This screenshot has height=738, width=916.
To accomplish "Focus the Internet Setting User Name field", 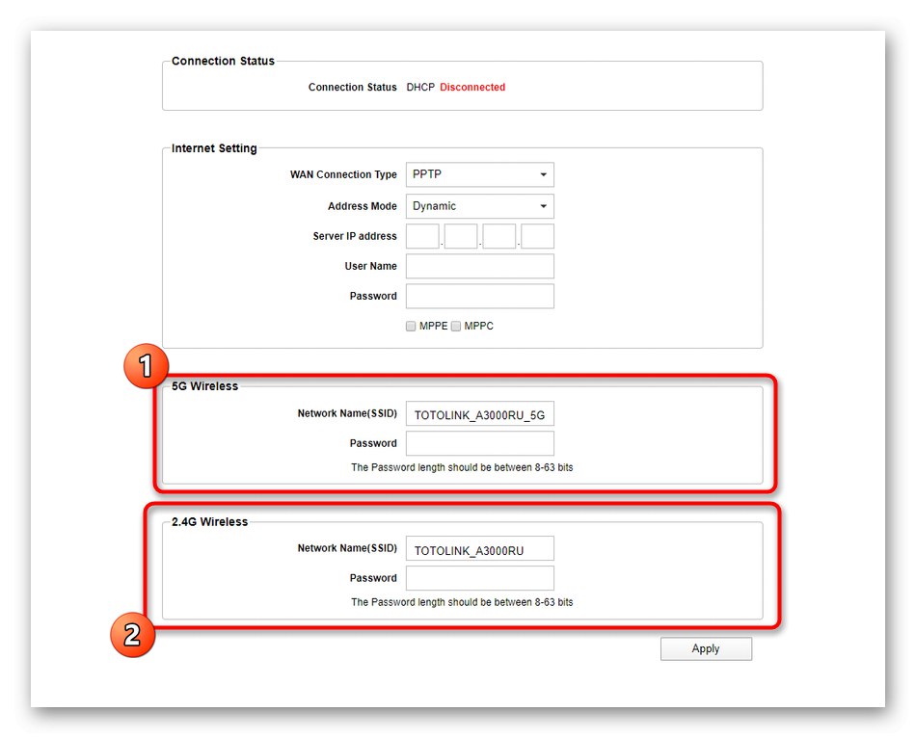I will pos(479,266).
